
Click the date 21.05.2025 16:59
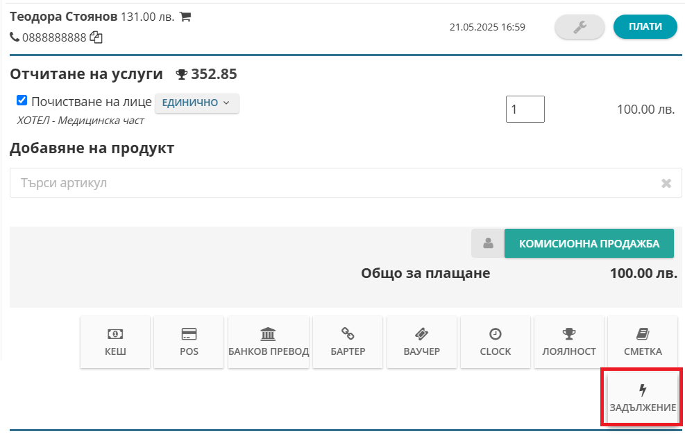[x=487, y=27]
